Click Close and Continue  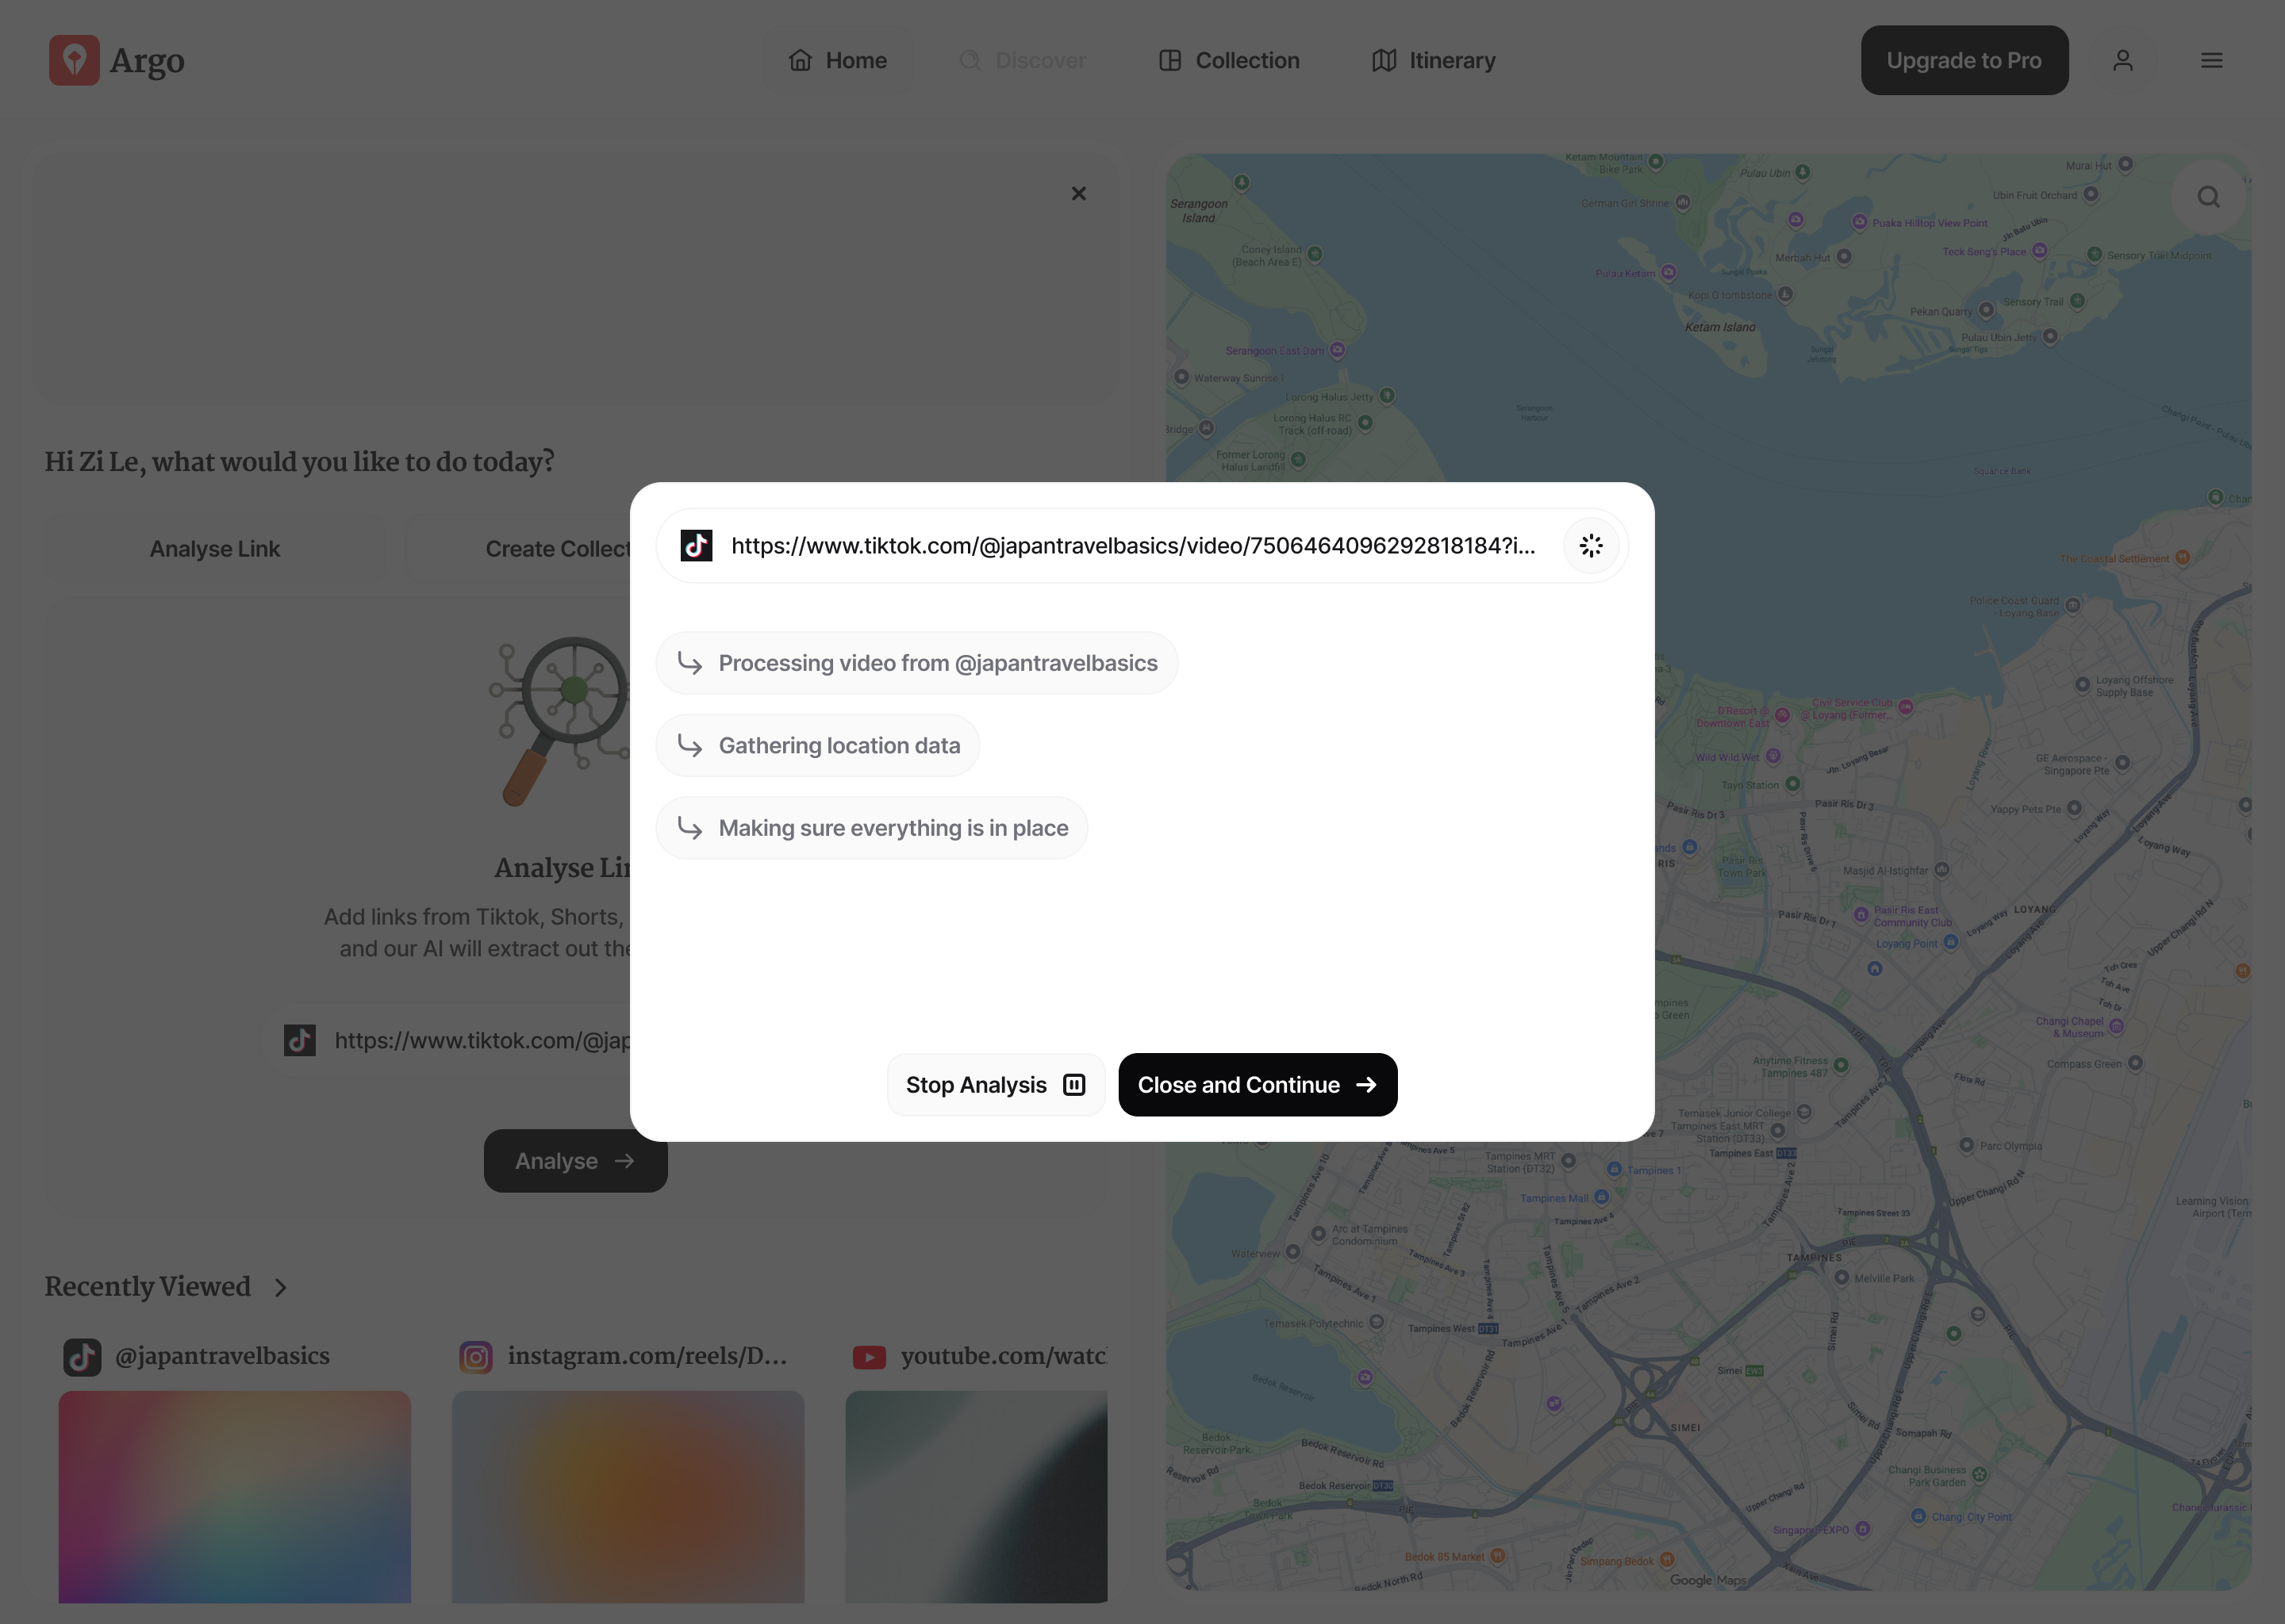[x=1258, y=1084]
